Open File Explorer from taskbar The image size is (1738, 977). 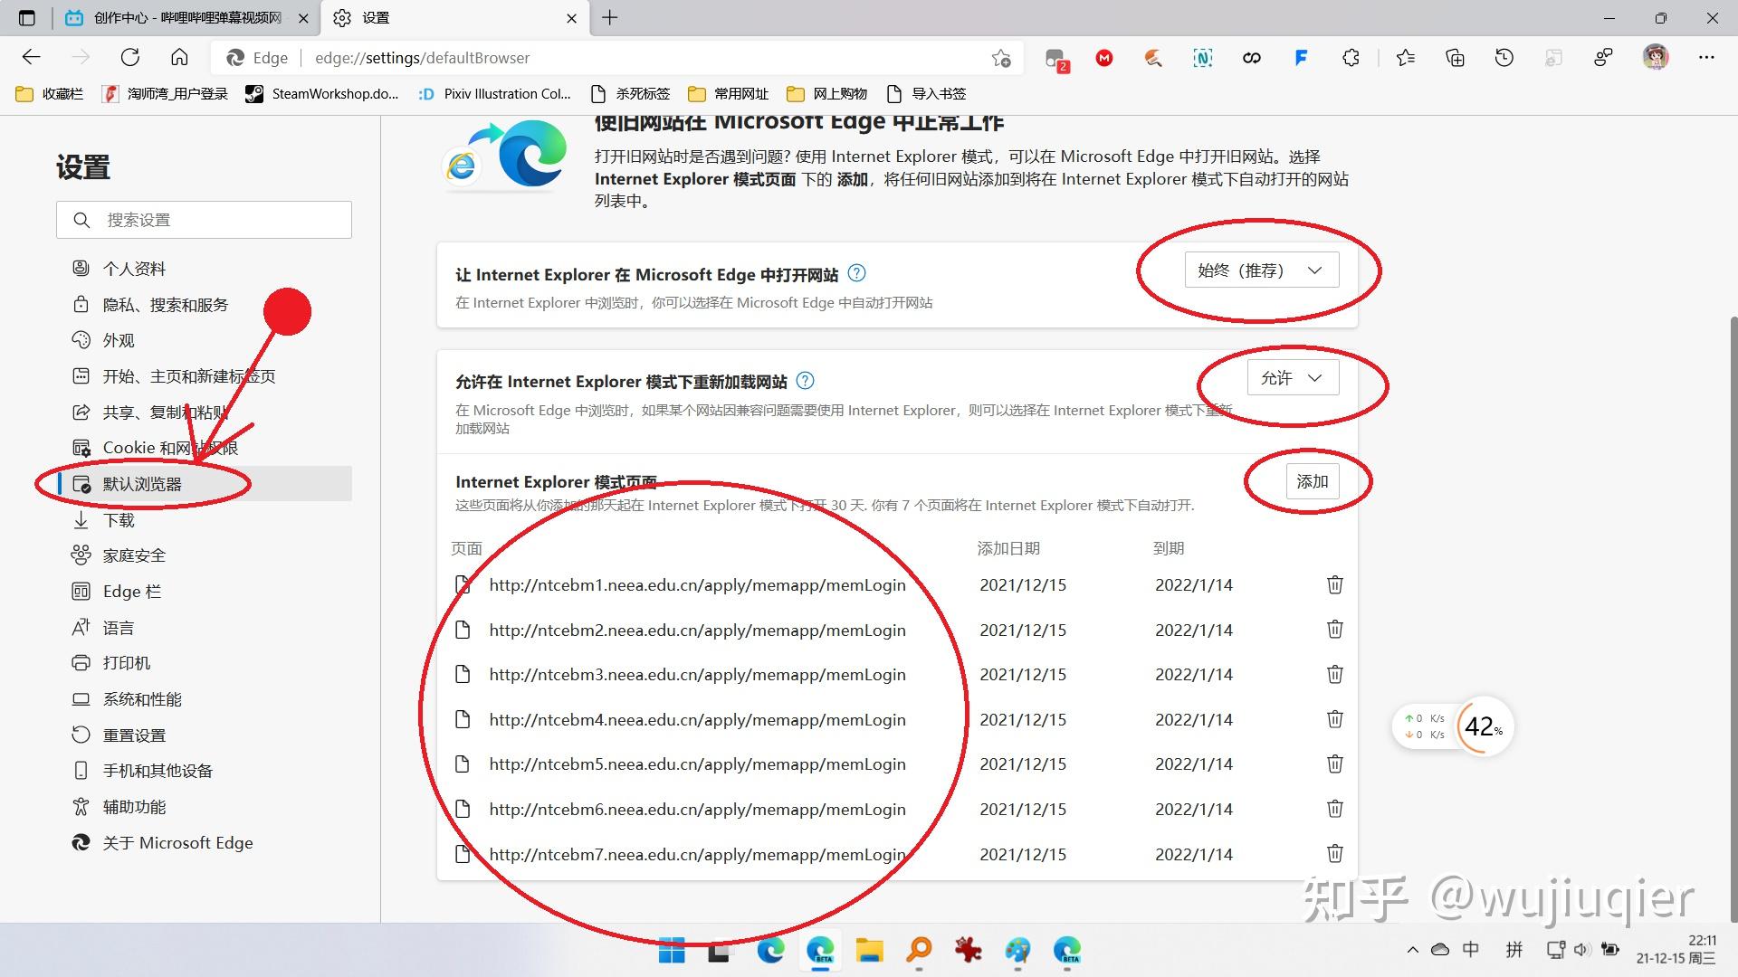pos(869,950)
